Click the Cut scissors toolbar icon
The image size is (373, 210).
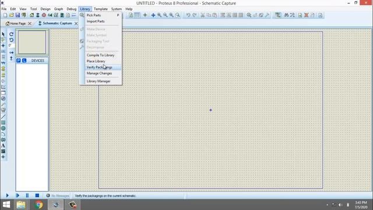click(202, 15)
